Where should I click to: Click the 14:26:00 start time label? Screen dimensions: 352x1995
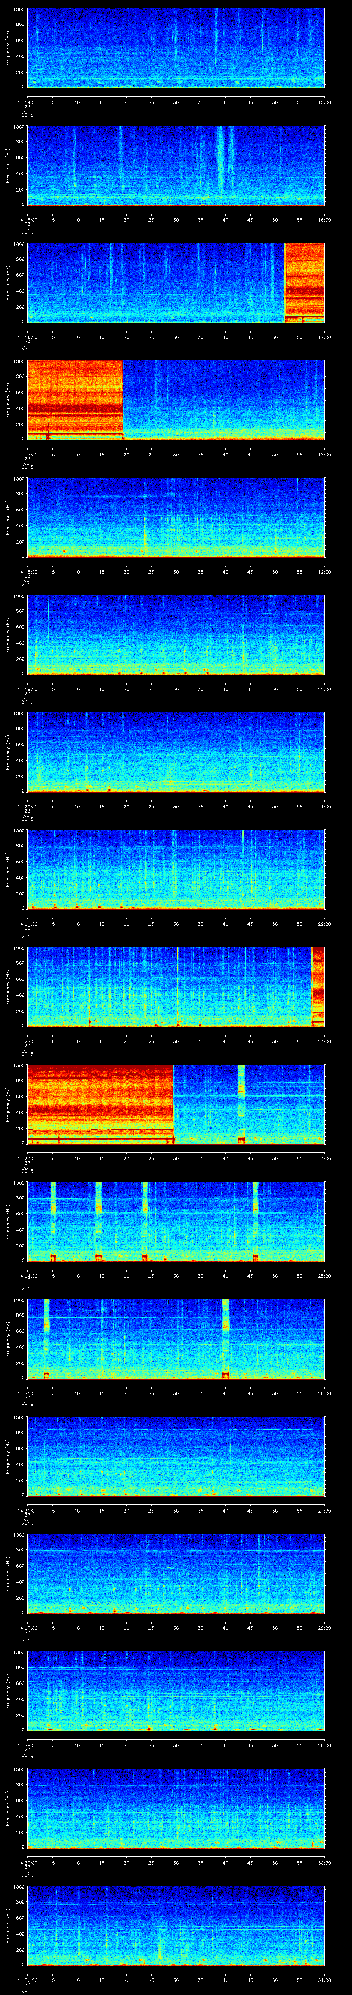pyautogui.click(x=27, y=1511)
